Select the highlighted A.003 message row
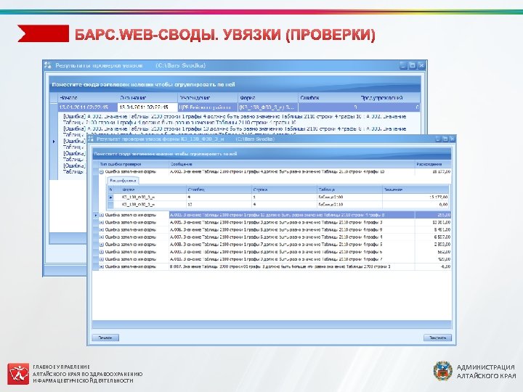 [292, 216]
